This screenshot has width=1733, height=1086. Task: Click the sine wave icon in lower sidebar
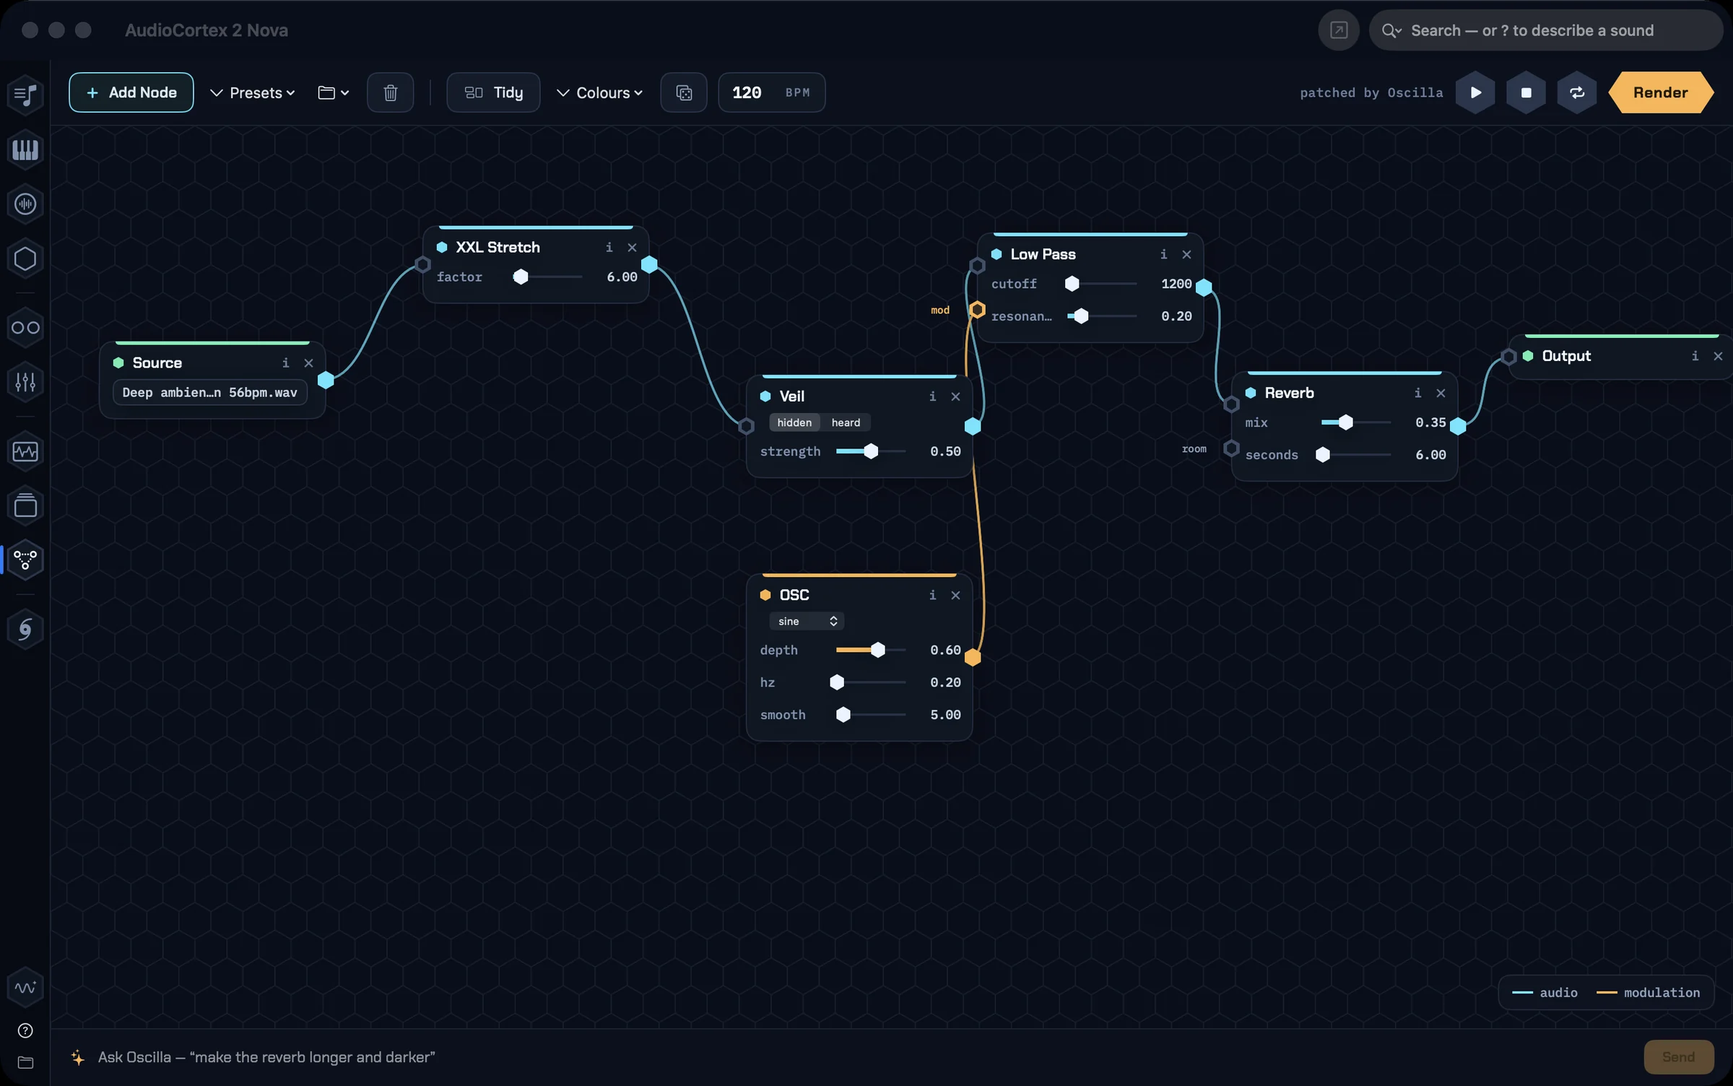coord(25,987)
